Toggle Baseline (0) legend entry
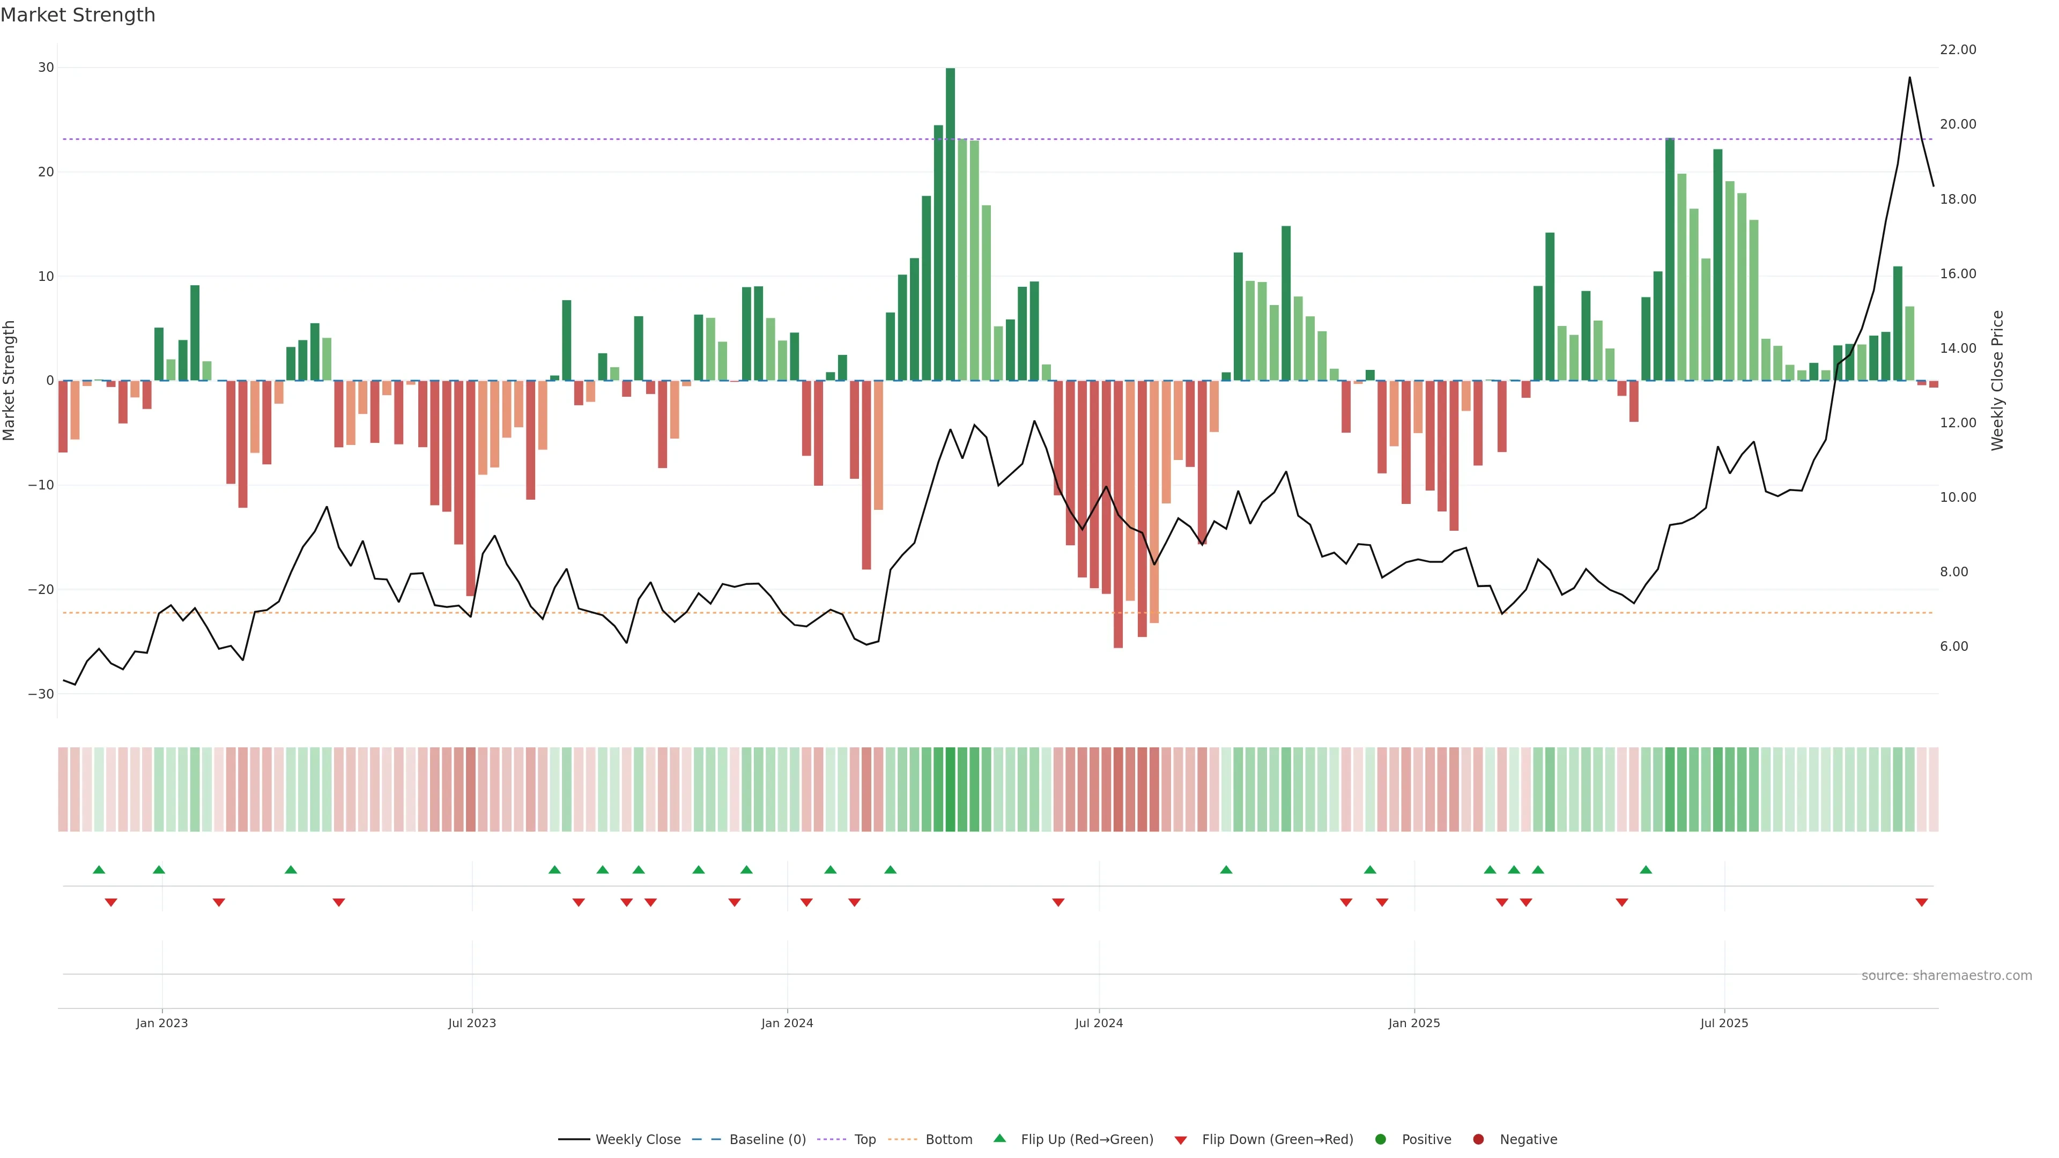This screenshot has height=1158, width=2059. [x=767, y=1140]
